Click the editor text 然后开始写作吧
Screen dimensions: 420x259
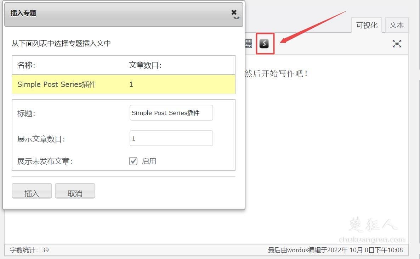point(277,73)
